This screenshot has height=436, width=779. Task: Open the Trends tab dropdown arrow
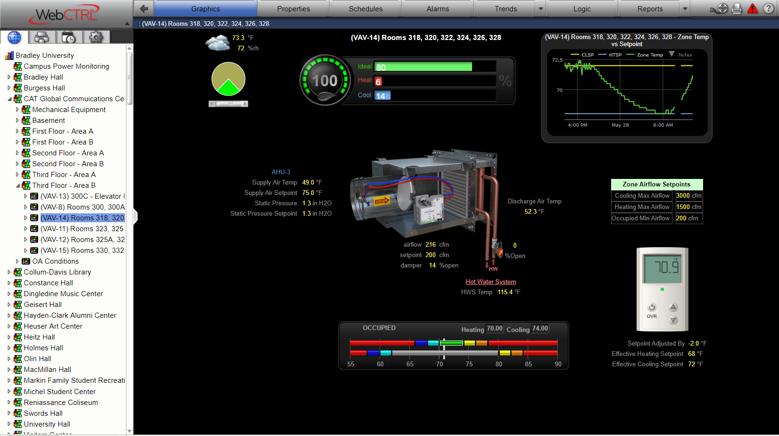pyautogui.click(x=541, y=8)
